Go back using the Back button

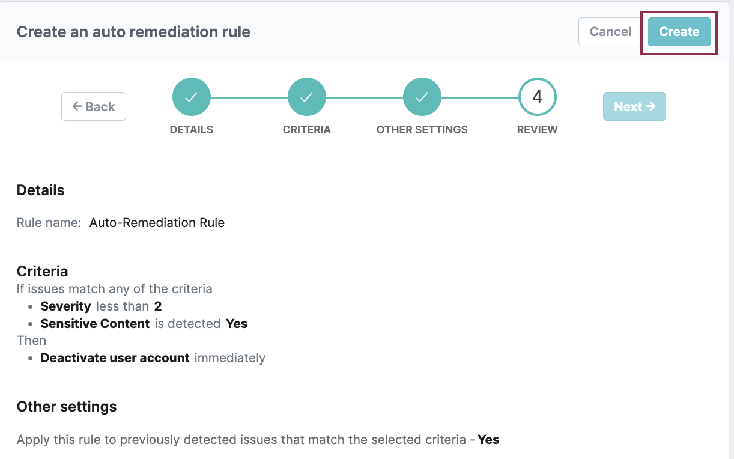(94, 106)
